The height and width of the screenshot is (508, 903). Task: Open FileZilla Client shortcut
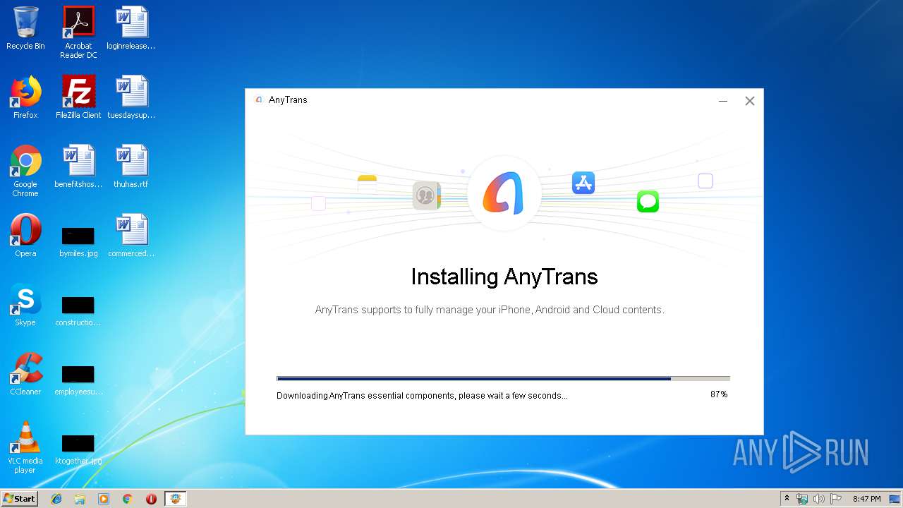(78, 97)
